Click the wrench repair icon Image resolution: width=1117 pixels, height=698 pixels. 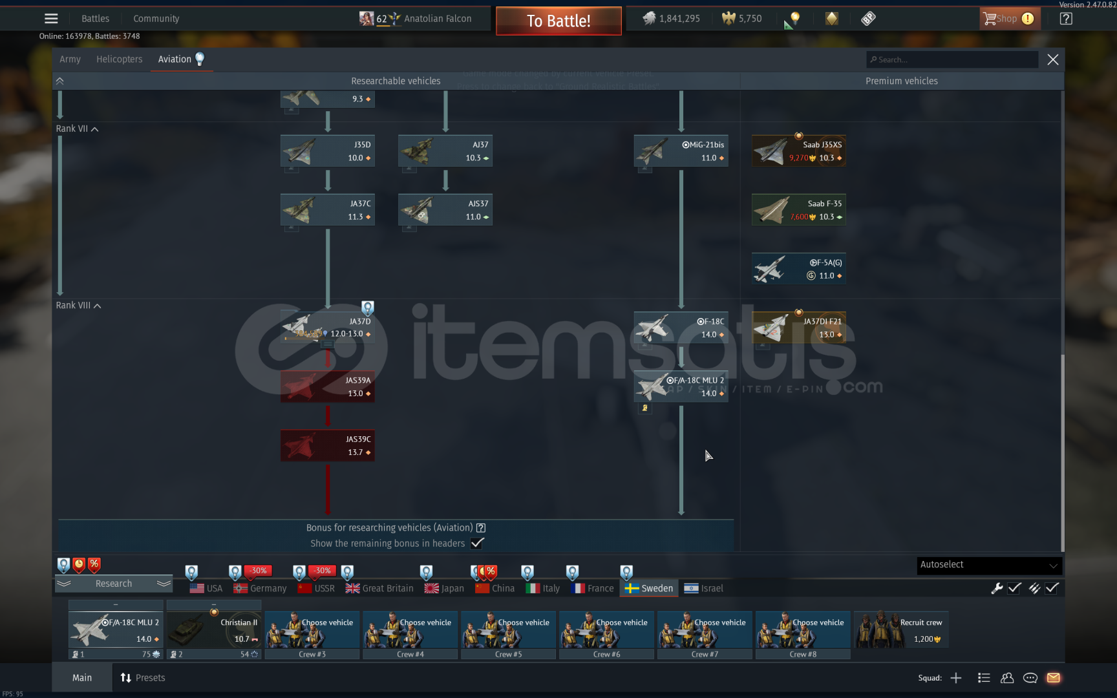(x=997, y=587)
